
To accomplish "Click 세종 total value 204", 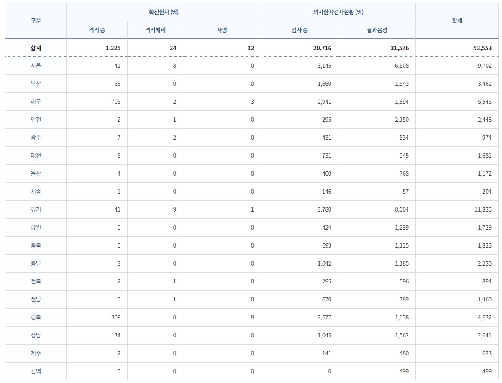I will [x=487, y=191].
